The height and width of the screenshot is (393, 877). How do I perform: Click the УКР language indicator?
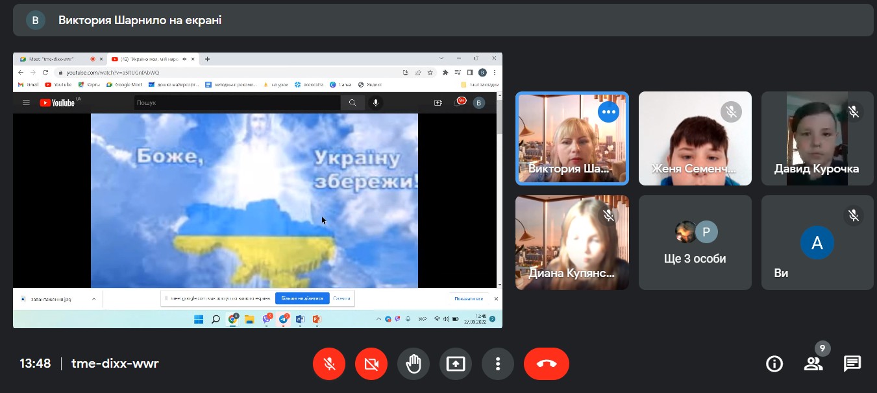[x=423, y=319]
